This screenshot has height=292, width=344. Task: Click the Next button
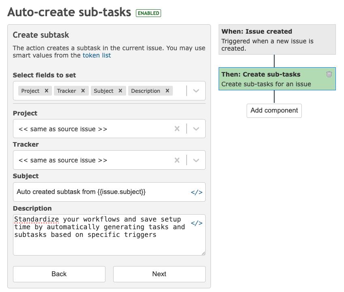(x=159, y=274)
